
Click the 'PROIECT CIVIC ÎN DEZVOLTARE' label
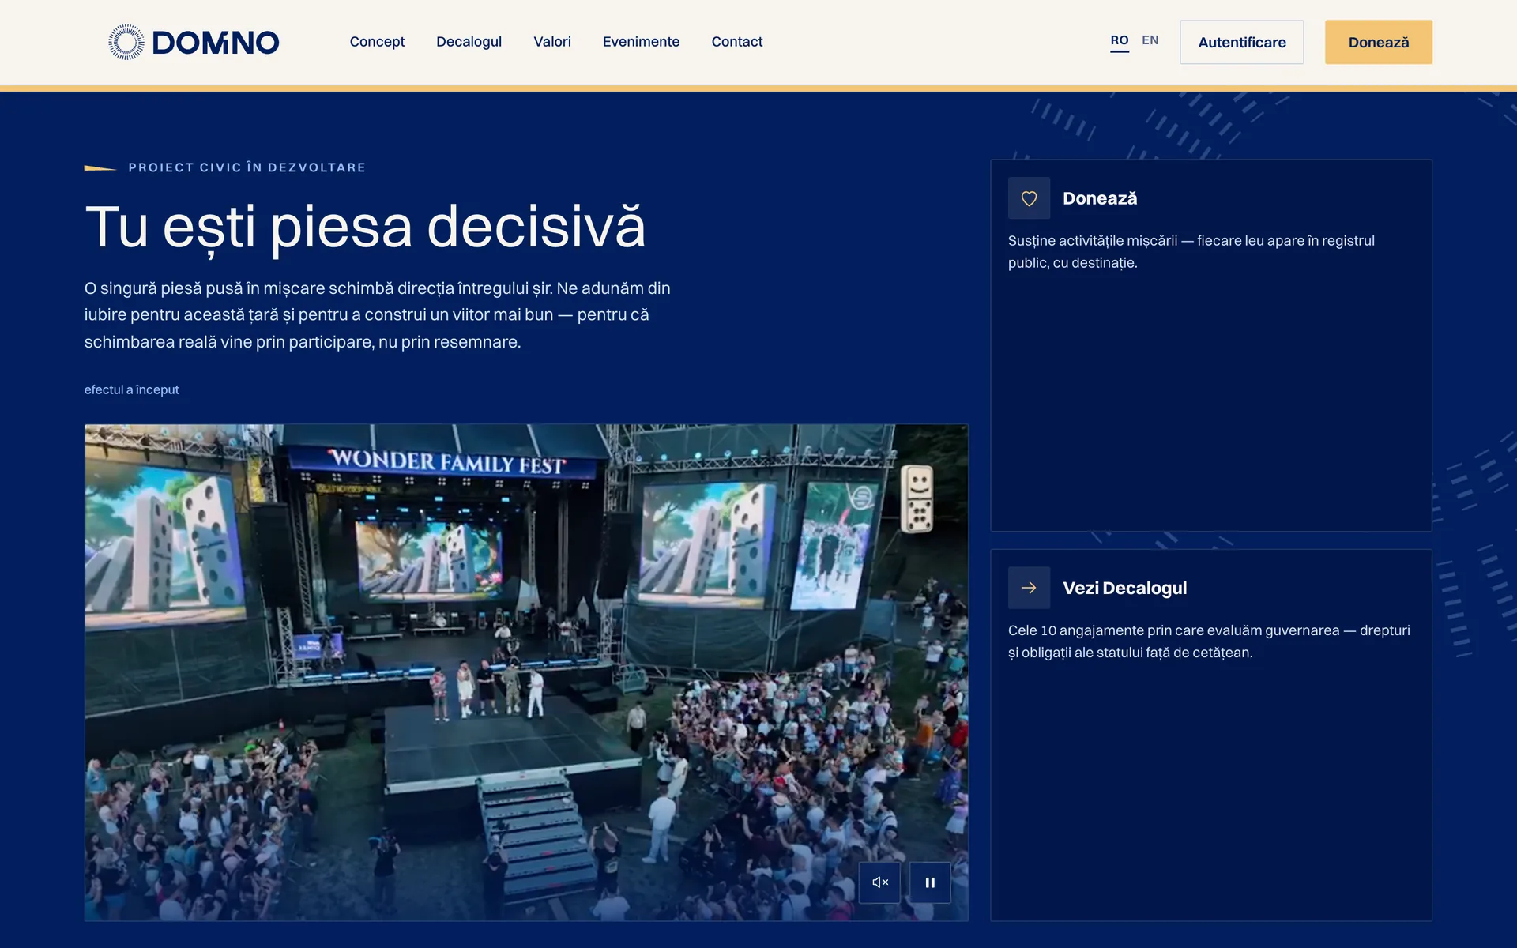(247, 167)
